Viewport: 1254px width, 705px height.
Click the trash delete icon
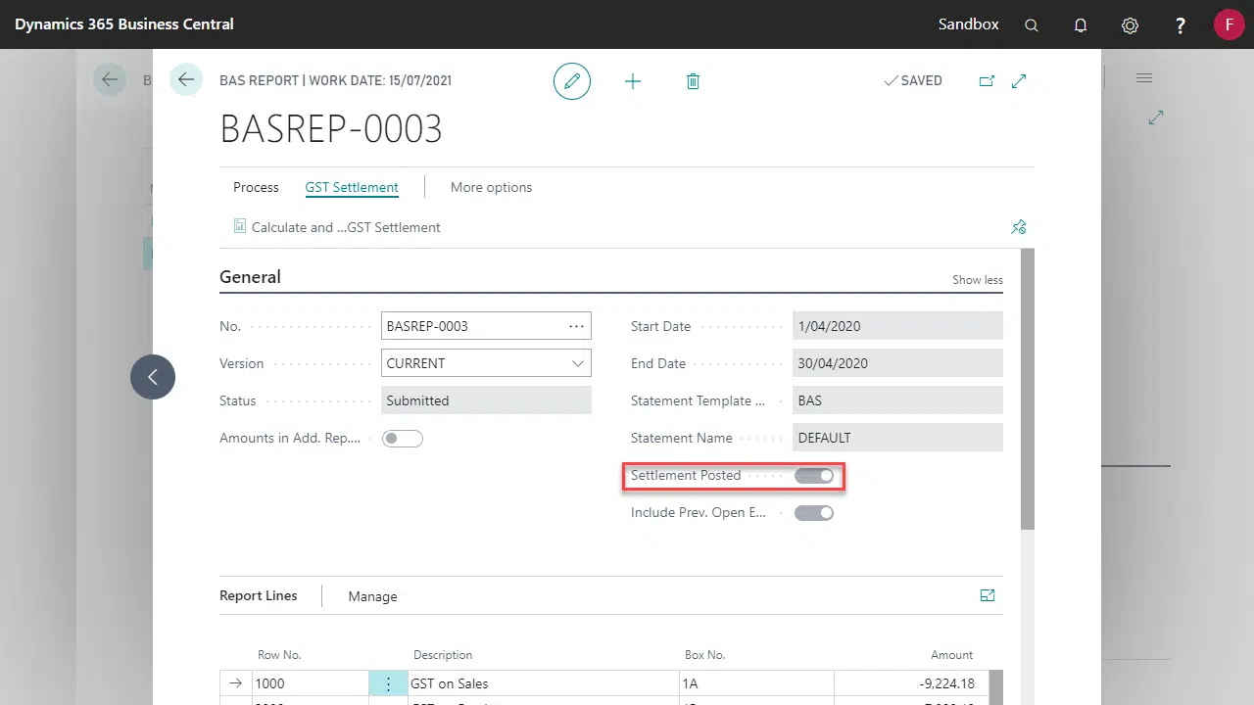coord(693,81)
